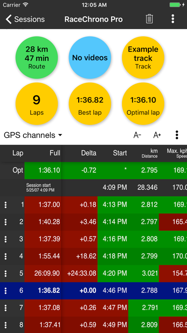Screen dimensions: 187x333
Task: Open the 28 km 47 min Route circle
Action: pos(37,58)
